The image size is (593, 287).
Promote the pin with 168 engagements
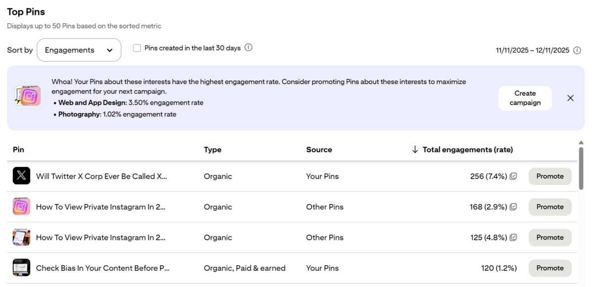coord(550,206)
